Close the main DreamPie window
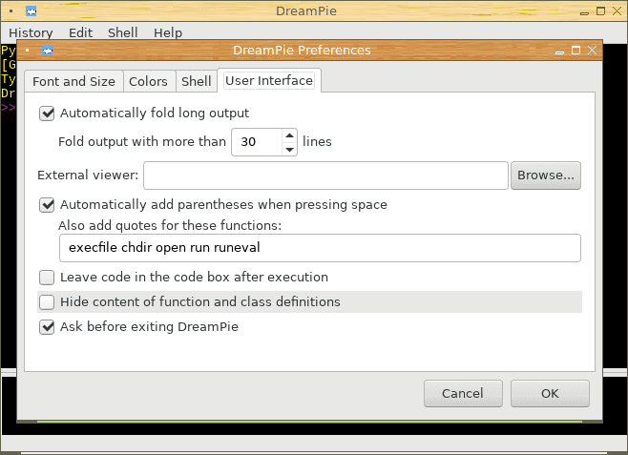The width and height of the screenshot is (628, 455). (x=618, y=11)
